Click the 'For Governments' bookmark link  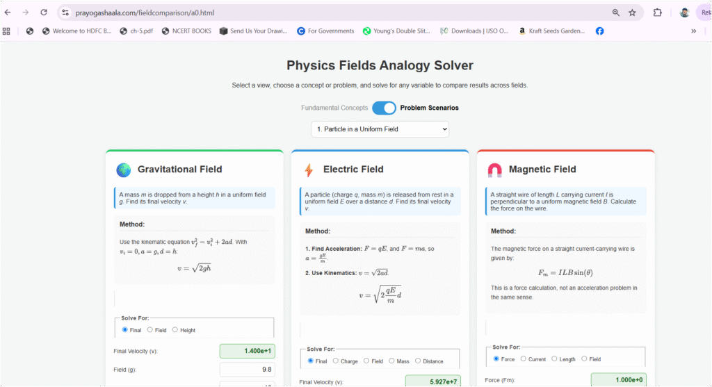click(x=325, y=31)
